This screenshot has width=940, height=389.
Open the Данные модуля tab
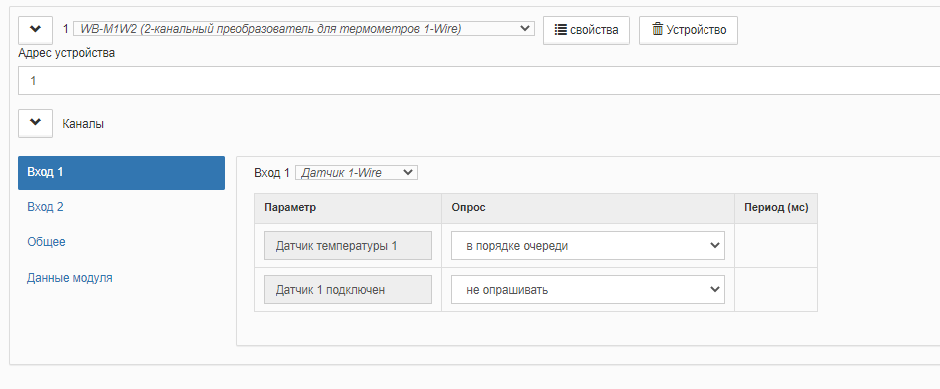click(70, 278)
